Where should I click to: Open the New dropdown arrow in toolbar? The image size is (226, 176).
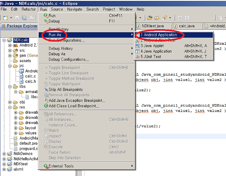(11, 18)
